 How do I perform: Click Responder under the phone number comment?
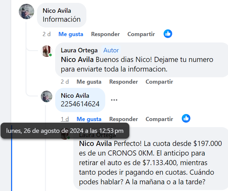[123, 119]
